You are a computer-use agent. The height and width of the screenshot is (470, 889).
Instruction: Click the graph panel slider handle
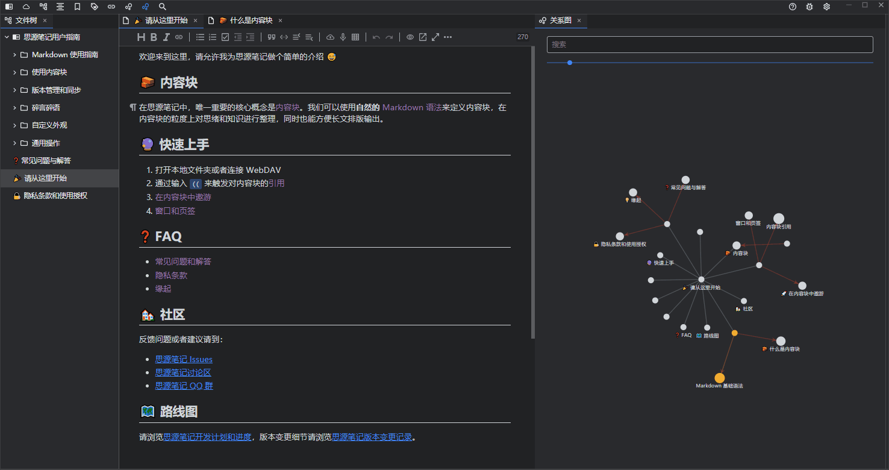(x=570, y=63)
